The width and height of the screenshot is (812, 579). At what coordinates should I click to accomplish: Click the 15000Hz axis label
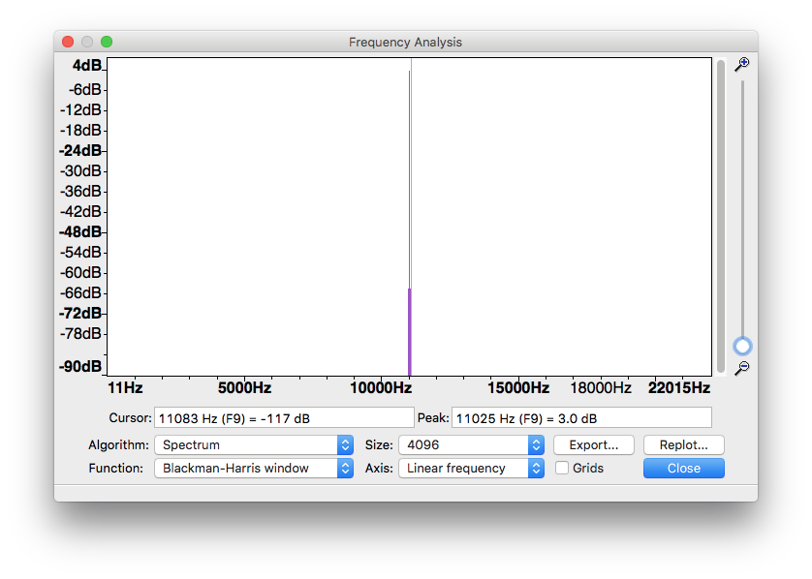point(517,388)
